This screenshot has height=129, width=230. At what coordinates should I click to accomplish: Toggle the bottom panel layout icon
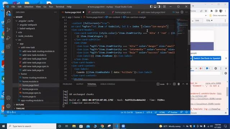coord(155,6)
